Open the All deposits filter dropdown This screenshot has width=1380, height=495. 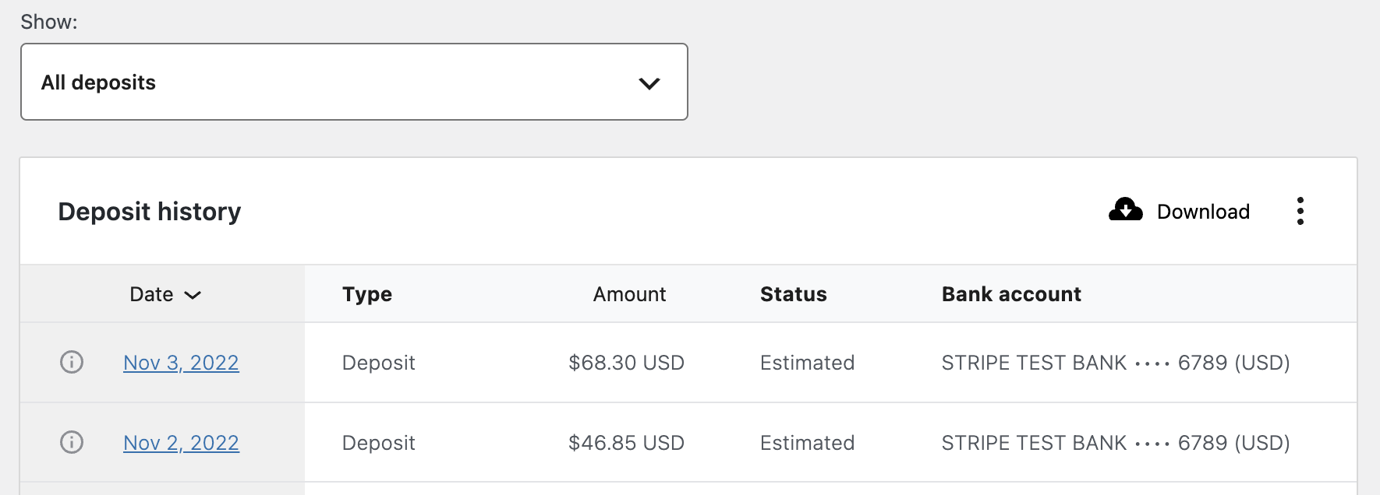(354, 82)
